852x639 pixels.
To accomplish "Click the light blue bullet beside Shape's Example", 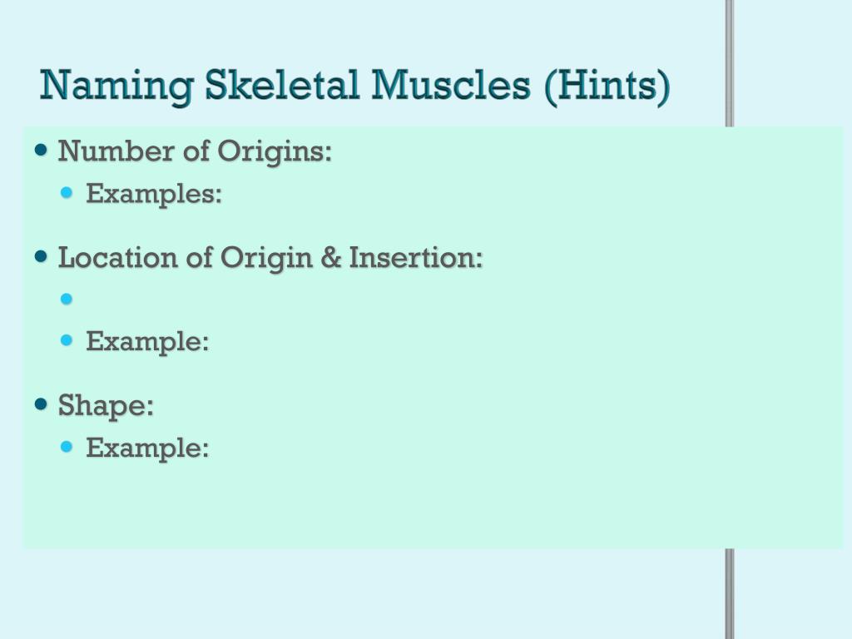I will 67,447.
